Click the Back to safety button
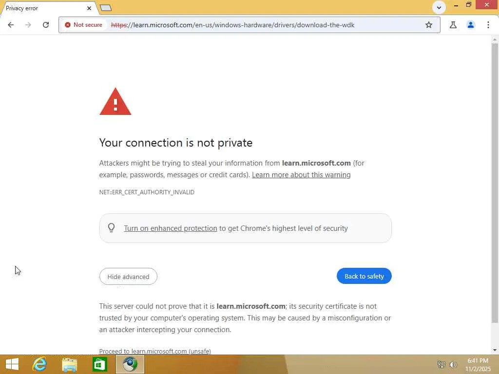This screenshot has height=374, width=499. point(364,276)
